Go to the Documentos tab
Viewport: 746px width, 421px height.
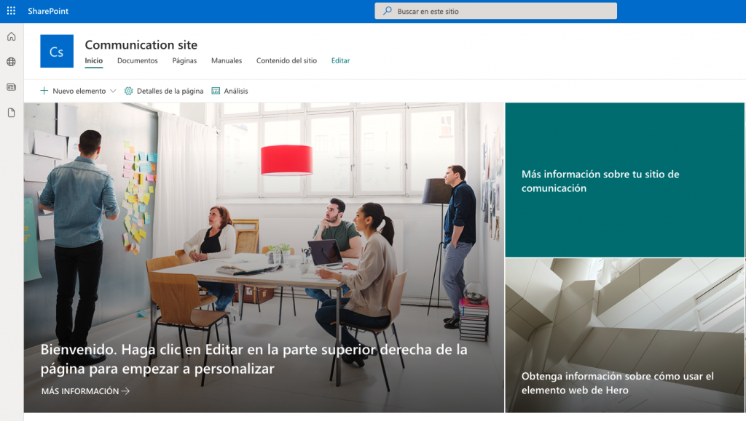point(138,61)
